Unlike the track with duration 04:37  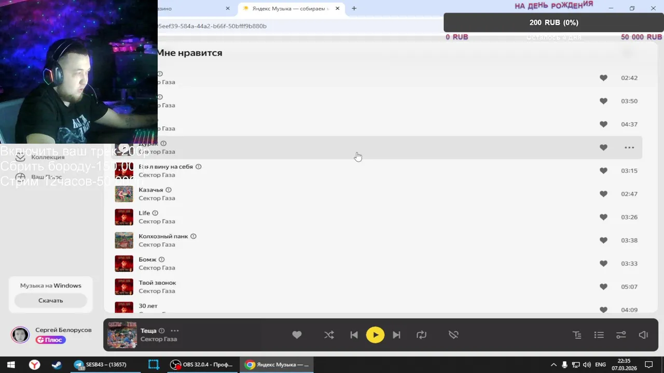coord(603,124)
